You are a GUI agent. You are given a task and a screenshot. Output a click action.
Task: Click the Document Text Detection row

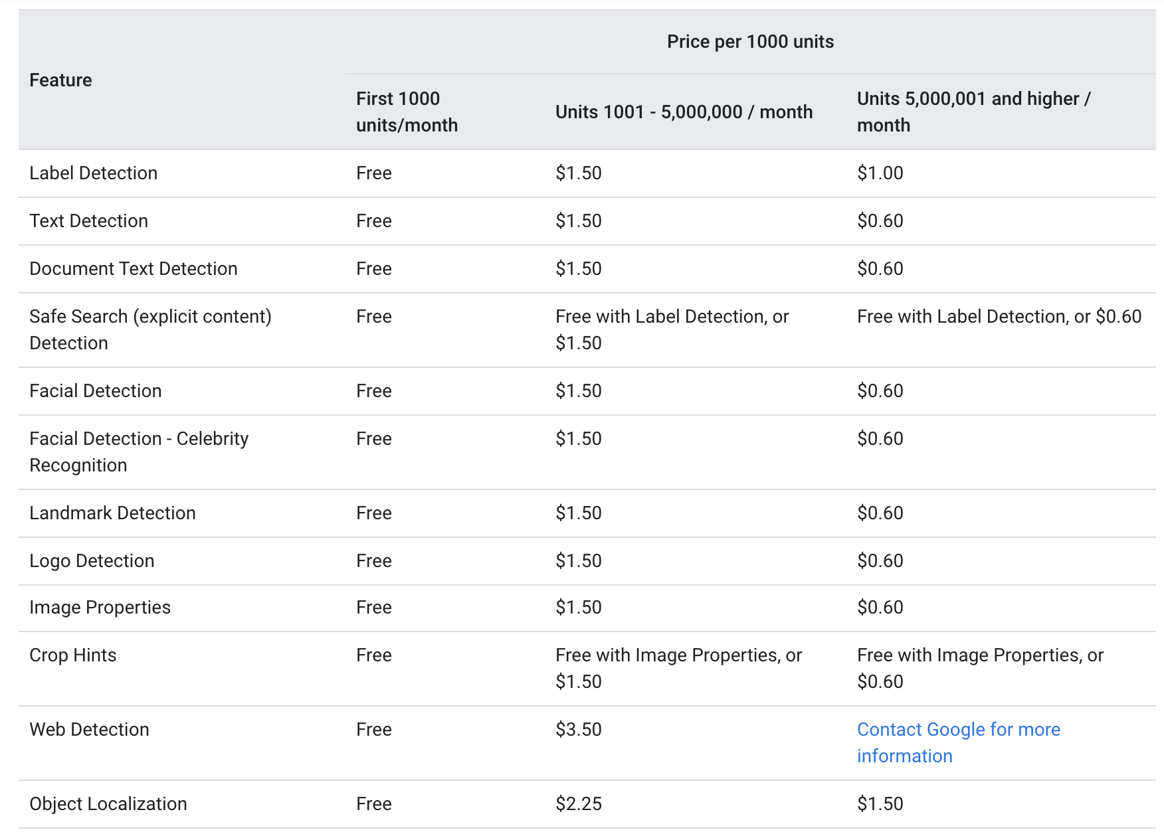pos(133,268)
